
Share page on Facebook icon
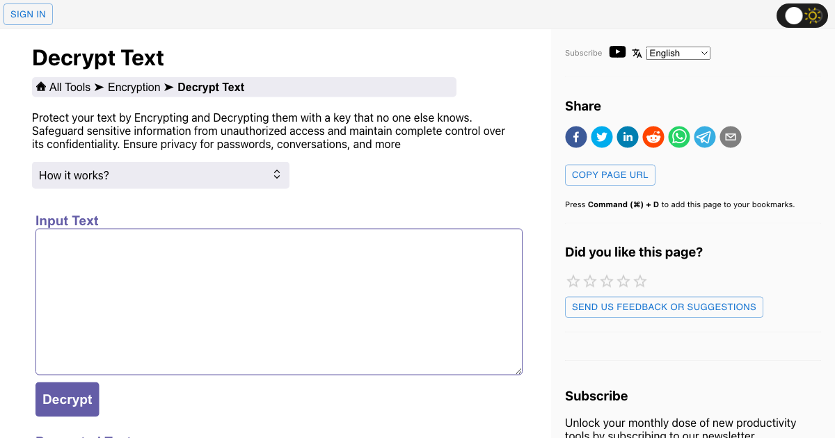coord(576,137)
